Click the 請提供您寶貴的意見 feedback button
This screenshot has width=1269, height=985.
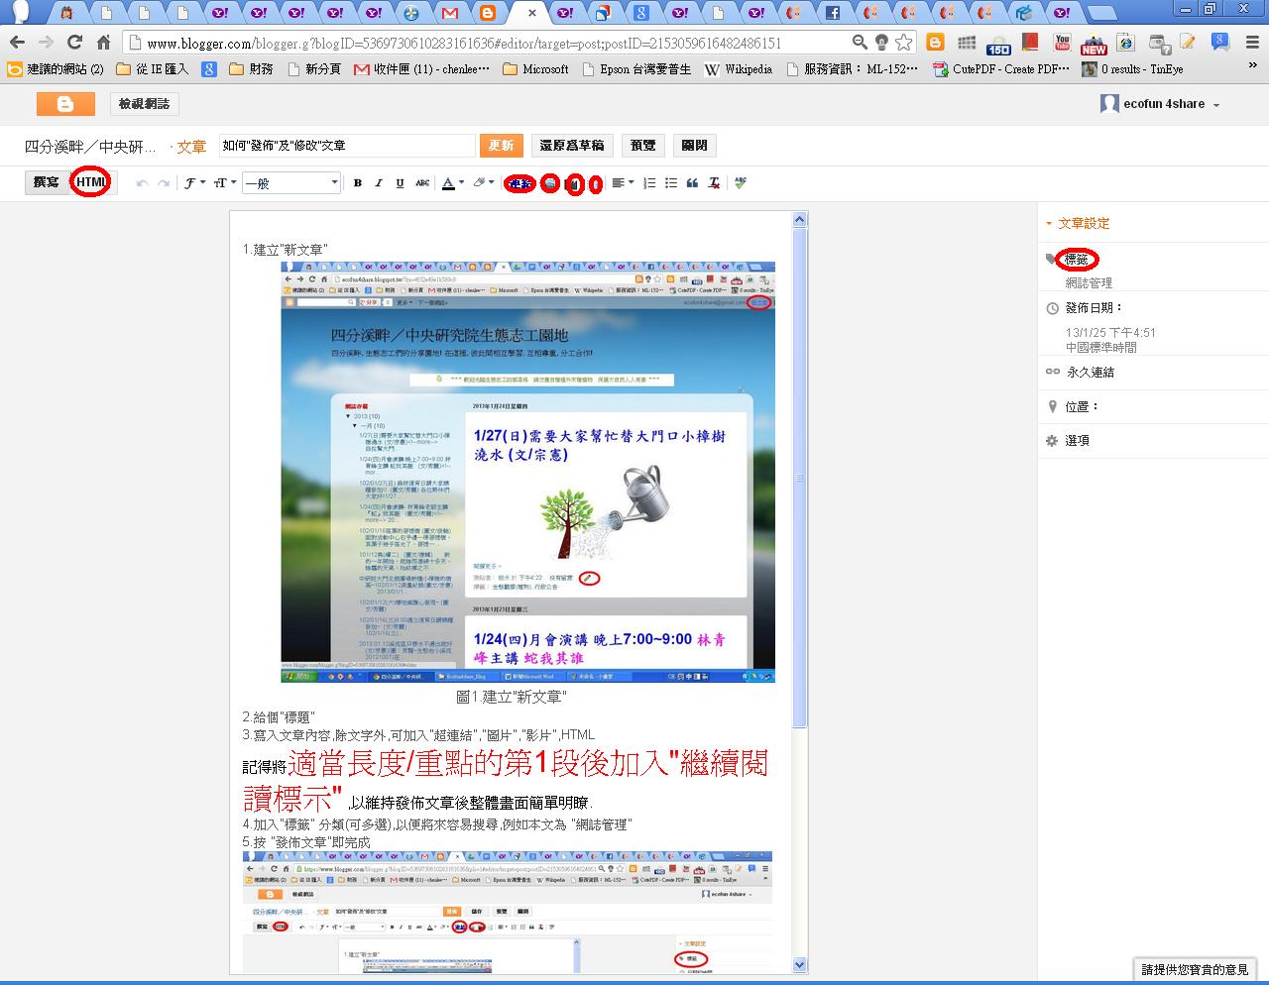coord(1195,969)
